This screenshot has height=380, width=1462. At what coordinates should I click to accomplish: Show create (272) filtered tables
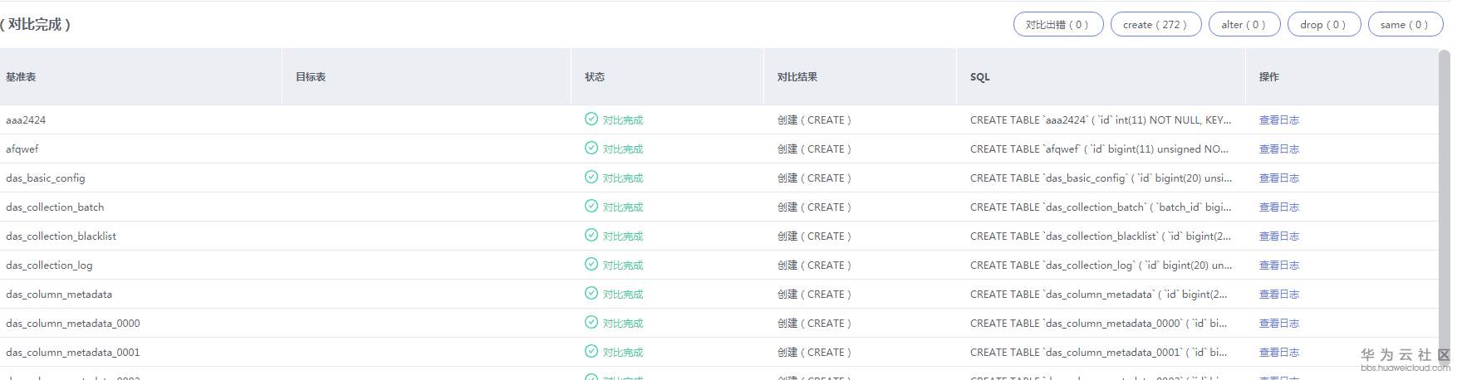point(1155,25)
